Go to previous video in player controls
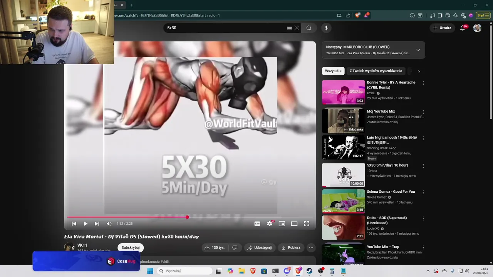The image size is (493, 277). 74,224
